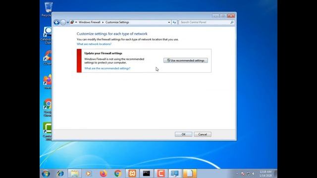Click the Show Desktop button at taskbar edge

(x=275, y=174)
